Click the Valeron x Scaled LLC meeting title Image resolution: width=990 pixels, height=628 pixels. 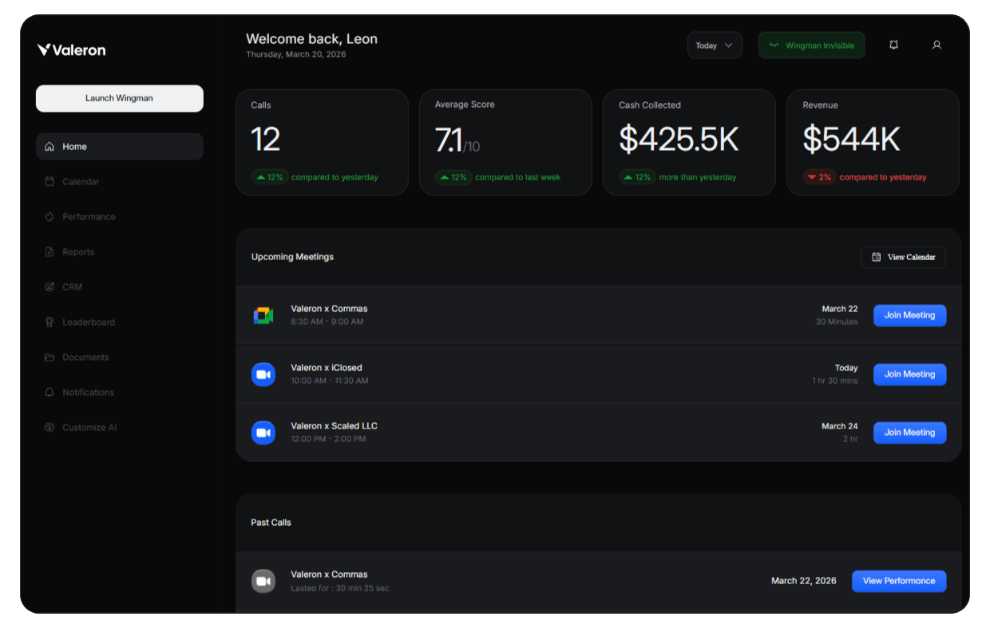click(334, 426)
